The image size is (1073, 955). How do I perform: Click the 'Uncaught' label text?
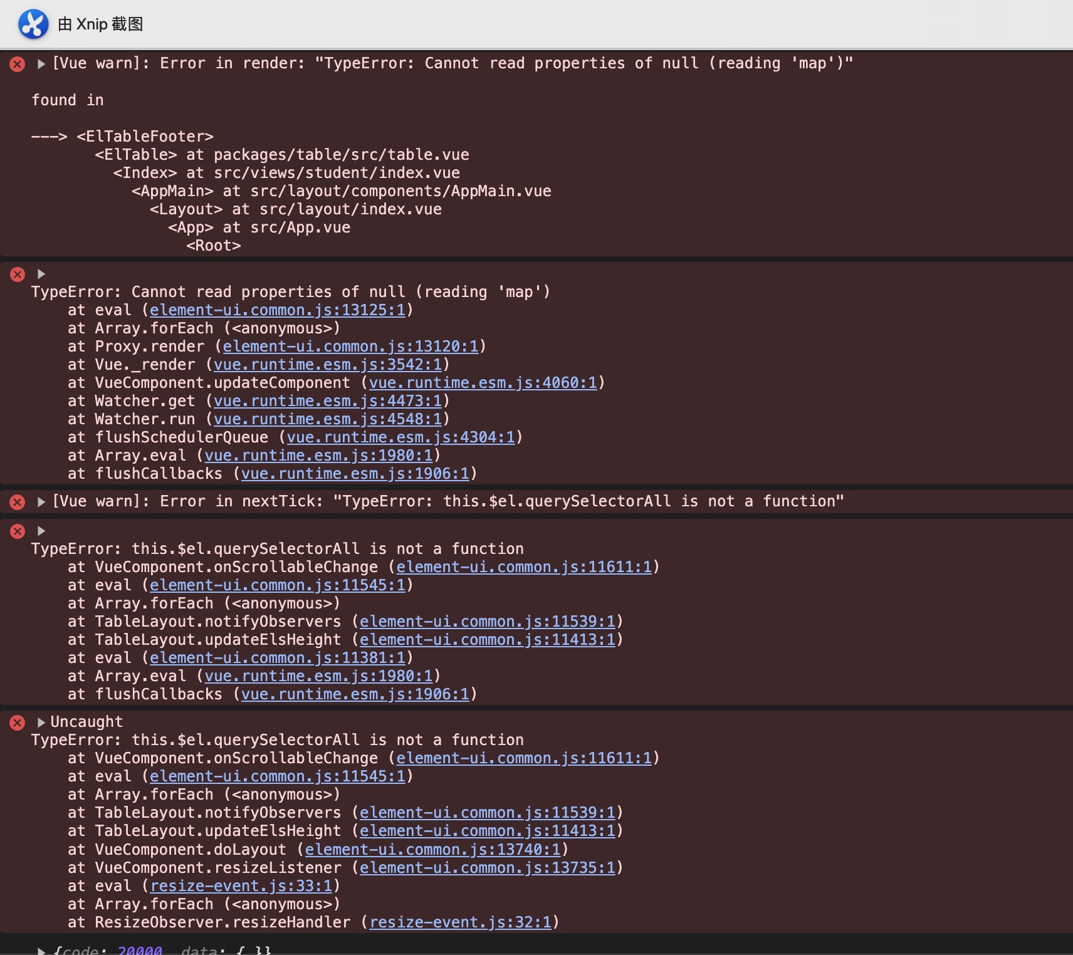pyautogui.click(x=86, y=722)
